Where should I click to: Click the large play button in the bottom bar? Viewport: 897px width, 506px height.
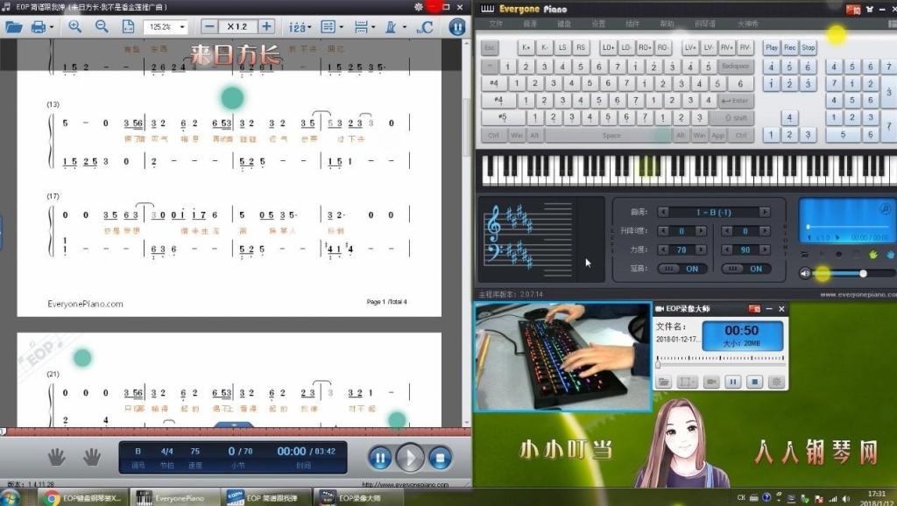[x=410, y=457]
